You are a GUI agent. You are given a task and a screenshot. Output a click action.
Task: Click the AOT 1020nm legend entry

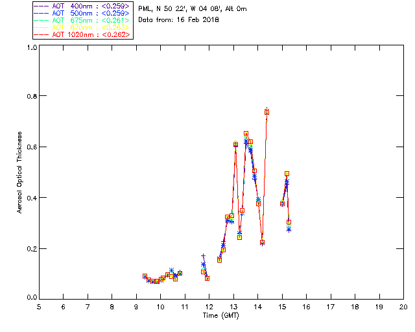pos(82,34)
